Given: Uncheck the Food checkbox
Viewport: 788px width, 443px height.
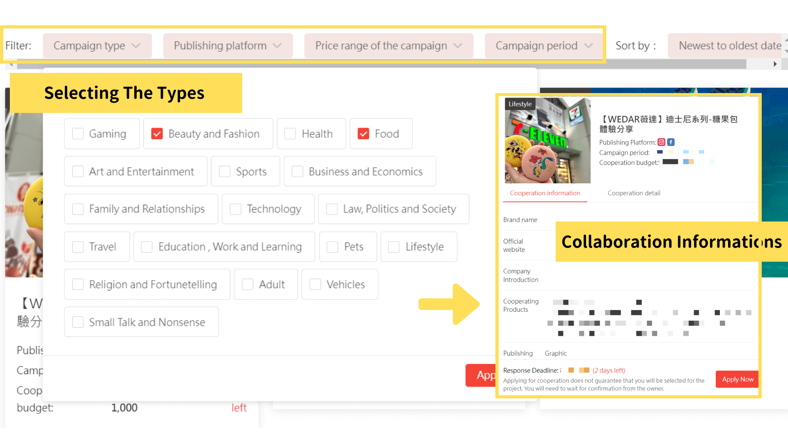Looking at the screenshot, I should [x=363, y=134].
